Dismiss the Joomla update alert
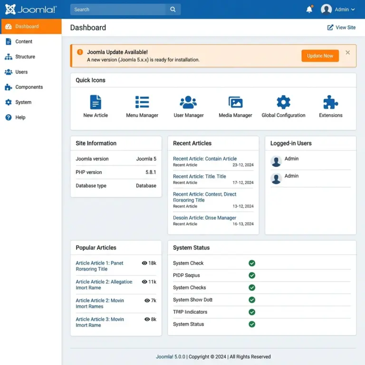Screen dimensions: 365x365 pyautogui.click(x=347, y=53)
